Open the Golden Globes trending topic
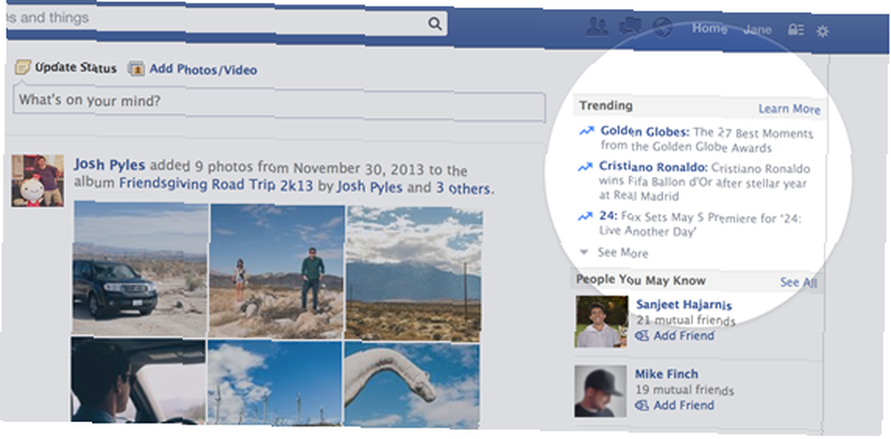891x439 pixels. click(x=645, y=132)
